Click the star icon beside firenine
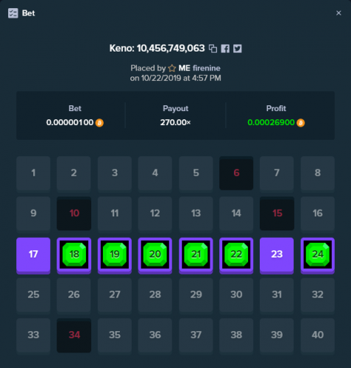 [172, 68]
